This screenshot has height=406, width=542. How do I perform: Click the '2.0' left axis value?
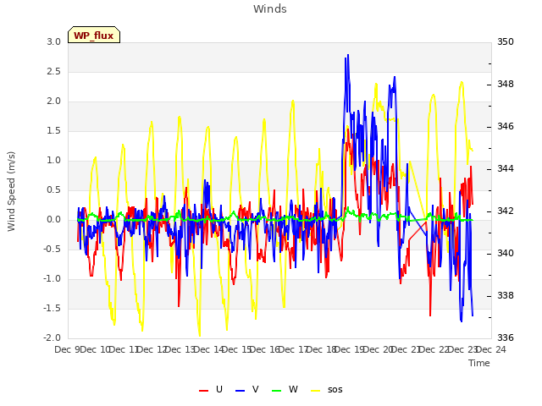(x=54, y=101)
